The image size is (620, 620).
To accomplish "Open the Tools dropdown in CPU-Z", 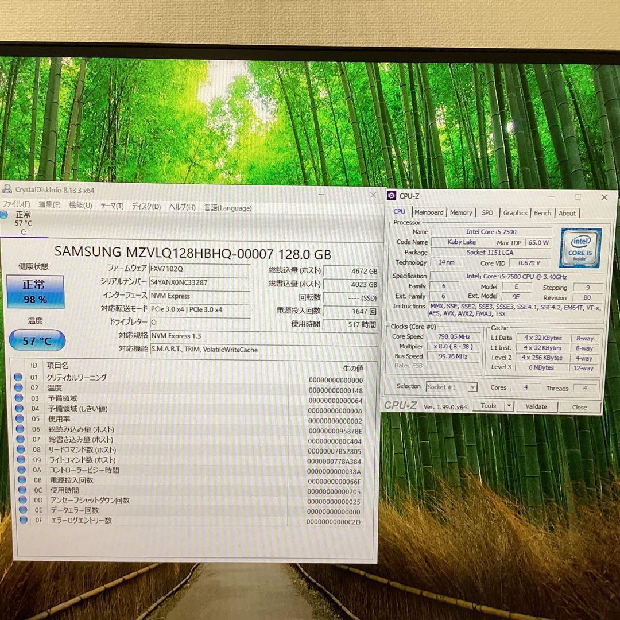I will [x=492, y=406].
